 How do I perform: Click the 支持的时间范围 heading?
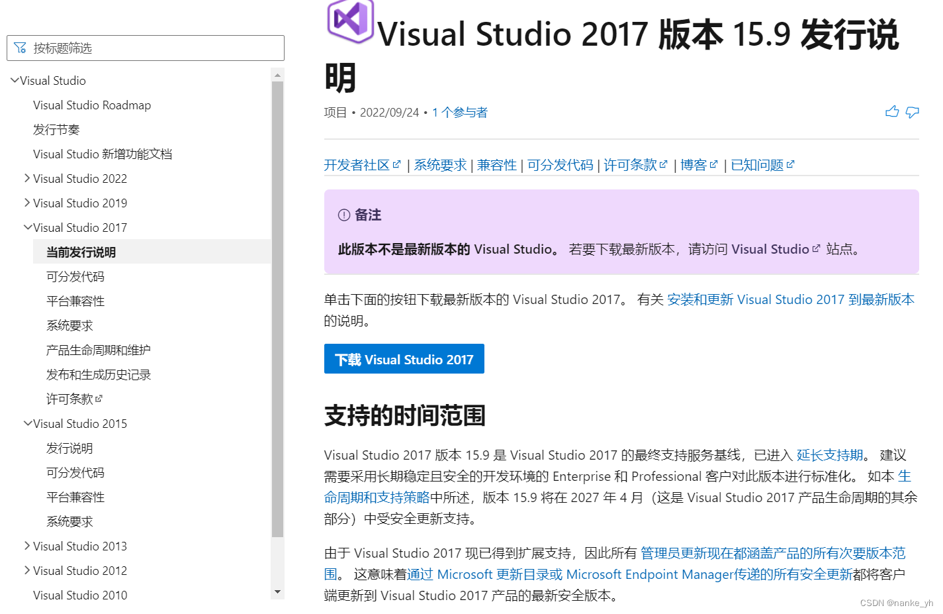tap(405, 415)
